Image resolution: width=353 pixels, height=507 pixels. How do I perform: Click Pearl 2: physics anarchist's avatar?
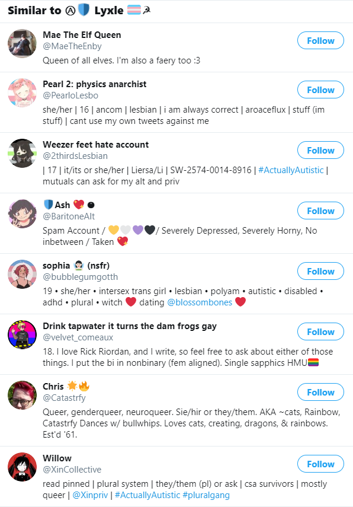(23, 93)
